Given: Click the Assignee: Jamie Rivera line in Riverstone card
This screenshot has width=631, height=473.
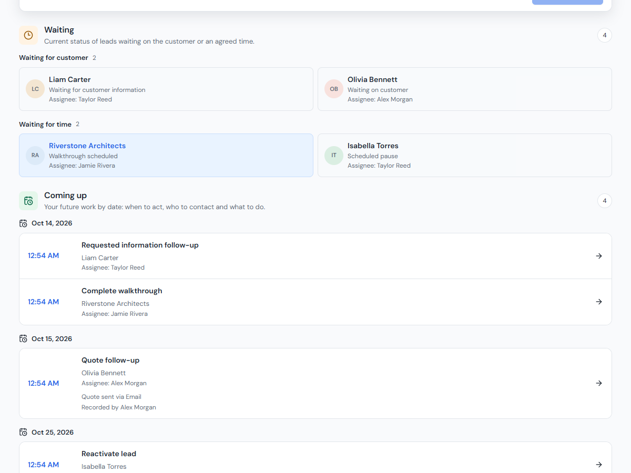Looking at the screenshot, I should click(82, 166).
